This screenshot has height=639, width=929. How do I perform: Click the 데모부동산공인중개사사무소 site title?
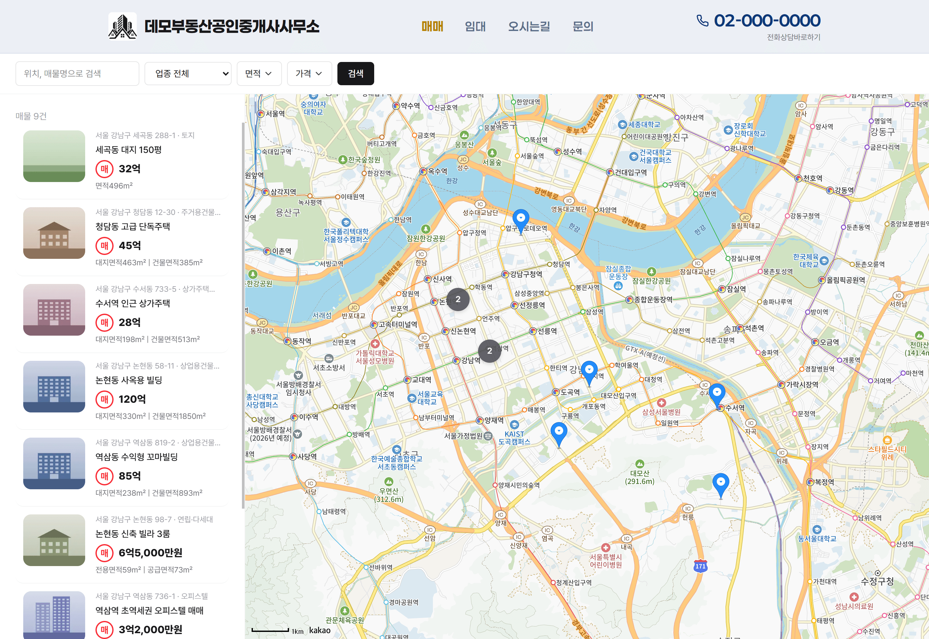tap(232, 26)
